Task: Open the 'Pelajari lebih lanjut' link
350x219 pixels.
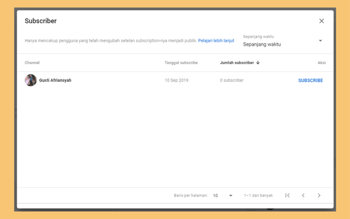Action: [x=216, y=41]
